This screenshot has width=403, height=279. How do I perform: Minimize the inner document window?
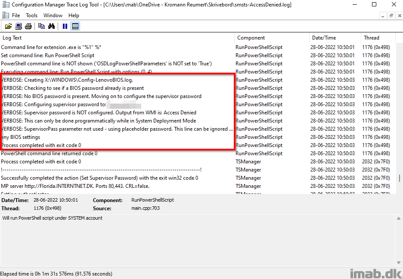[x=383, y=15]
